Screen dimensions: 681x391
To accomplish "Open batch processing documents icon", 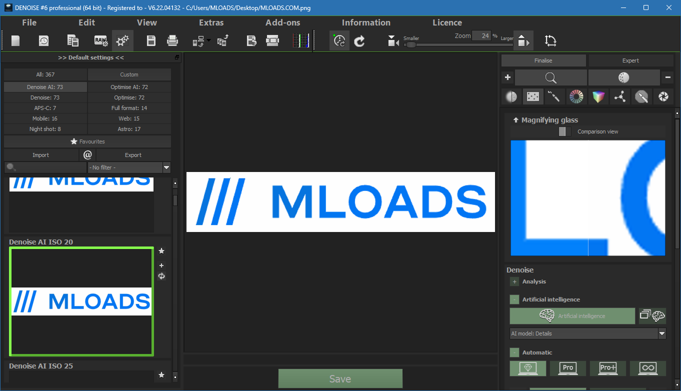I will 73,41.
